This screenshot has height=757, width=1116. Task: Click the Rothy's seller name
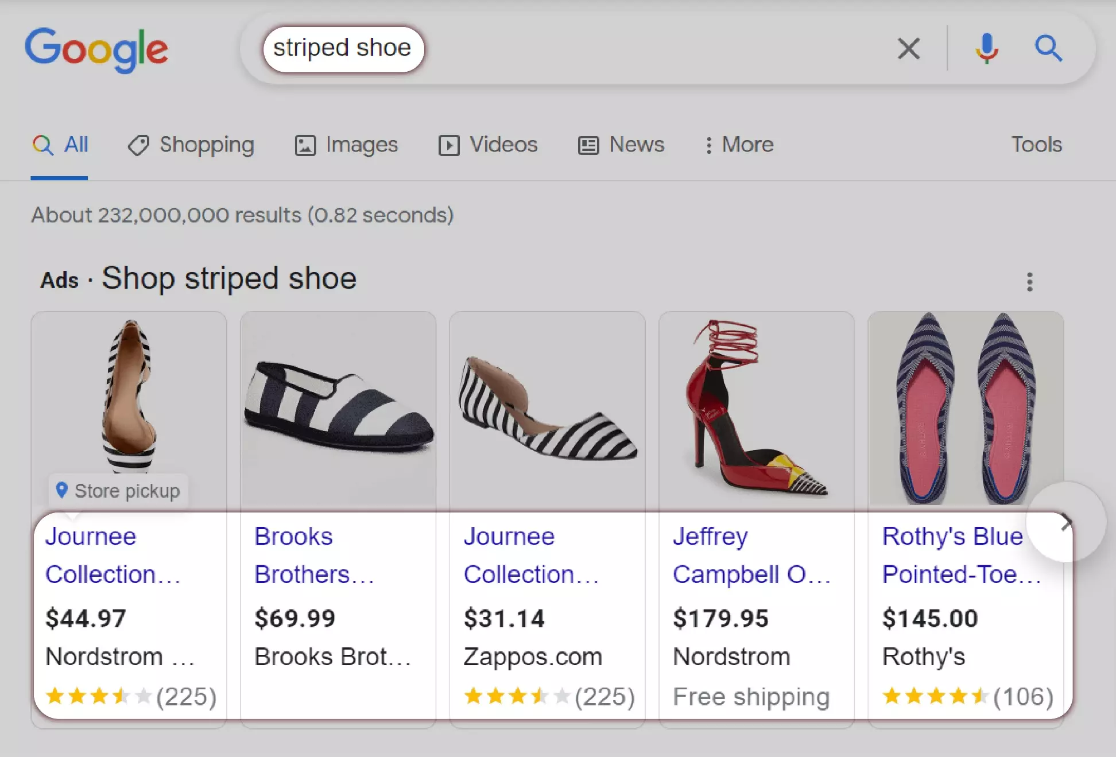click(x=924, y=657)
